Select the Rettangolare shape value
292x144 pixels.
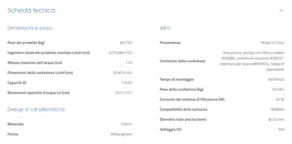(x=121, y=134)
